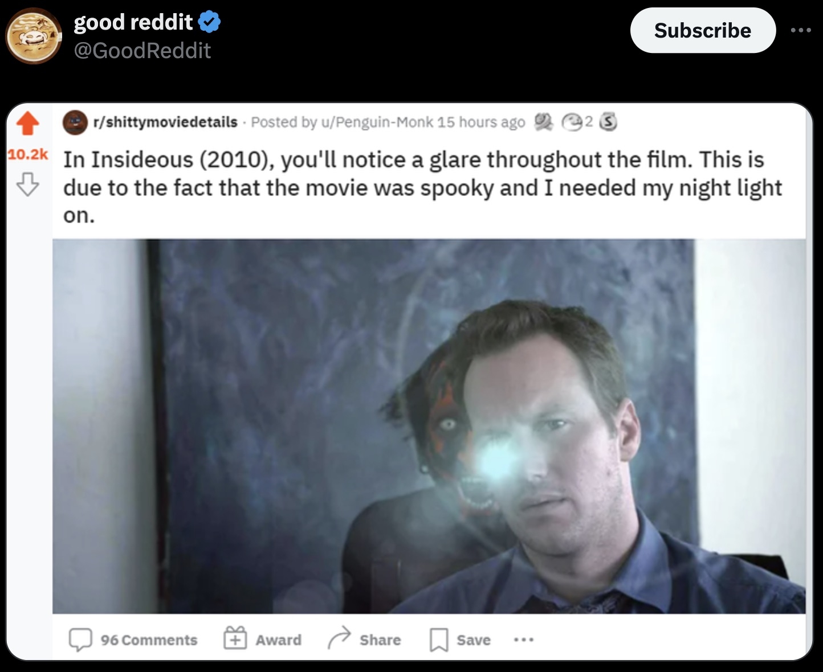
Task: Open the good reddit profile avatar
Action: coord(34,36)
